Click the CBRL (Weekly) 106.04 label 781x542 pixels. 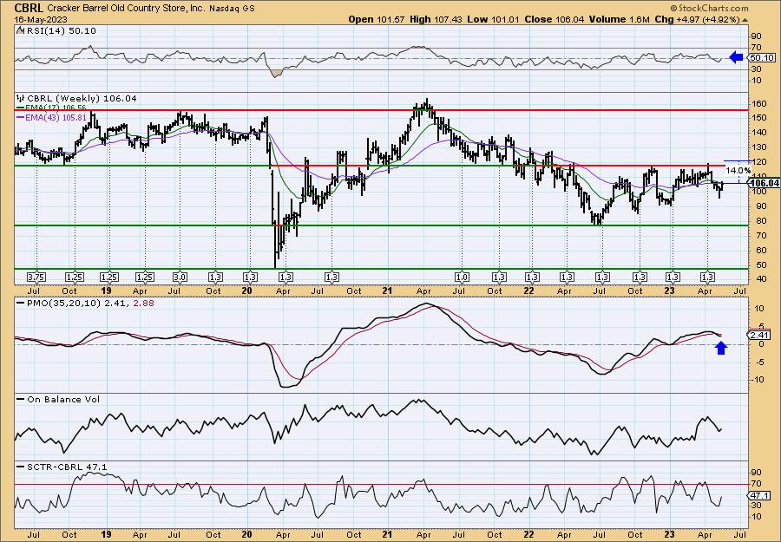[82, 99]
